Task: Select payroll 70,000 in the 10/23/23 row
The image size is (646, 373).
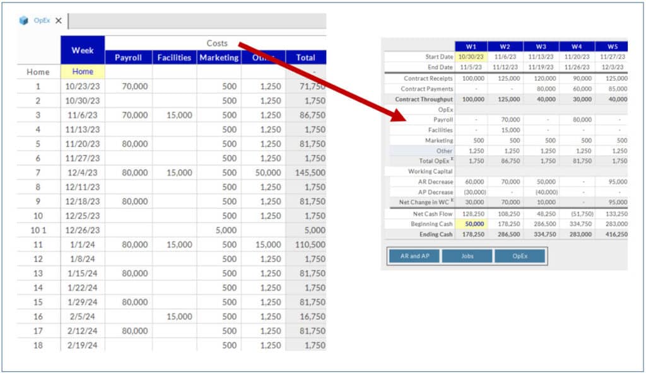Action: tap(128, 86)
